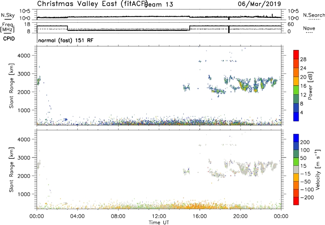Click the '60' Nave axis value
The height and width of the screenshot is (225, 325).
(x=291, y=24)
